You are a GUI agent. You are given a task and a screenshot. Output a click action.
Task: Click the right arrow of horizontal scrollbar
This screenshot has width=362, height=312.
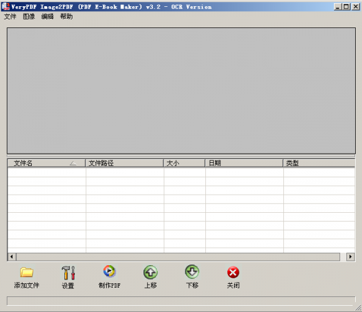coord(351,256)
